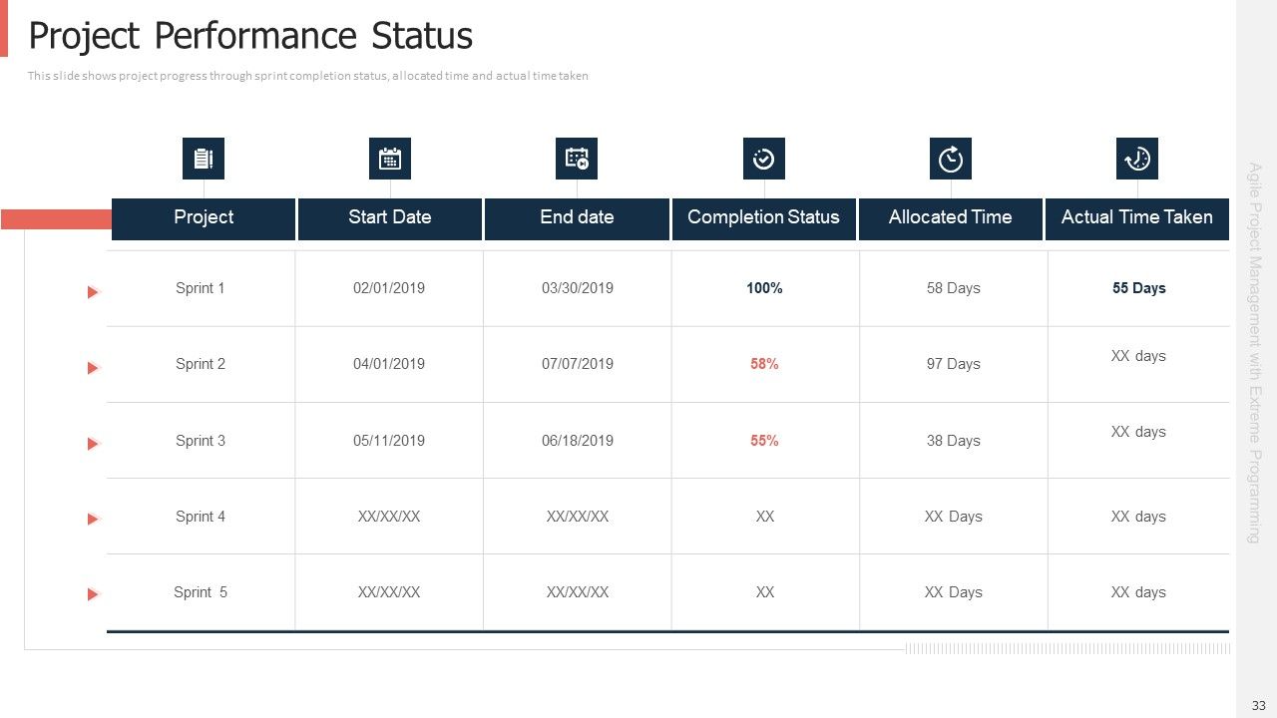This screenshot has width=1277, height=718.
Task: Click the clipboard icon above Project
Action: pyautogui.click(x=204, y=159)
